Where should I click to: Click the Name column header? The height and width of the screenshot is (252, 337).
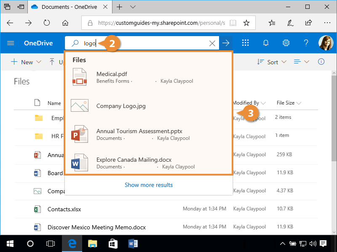click(54, 103)
